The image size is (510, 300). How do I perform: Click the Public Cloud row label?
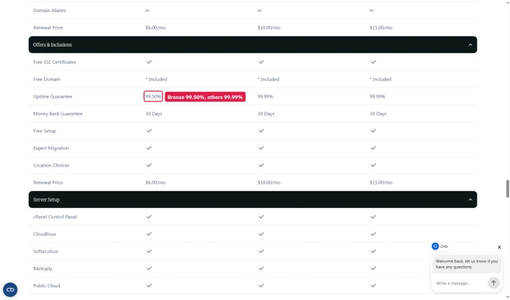pyautogui.click(x=47, y=286)
